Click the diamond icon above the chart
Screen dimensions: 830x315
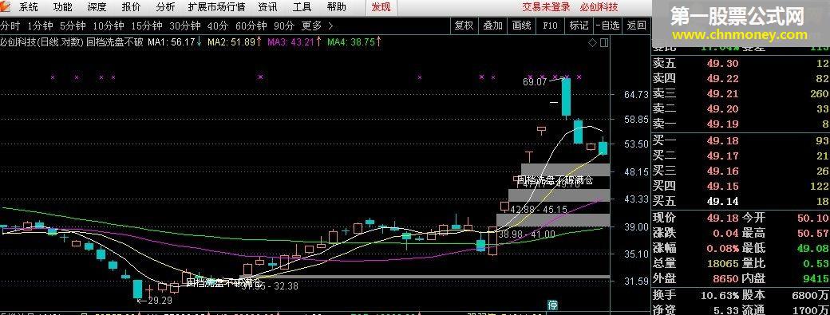[x=592, y=42]
